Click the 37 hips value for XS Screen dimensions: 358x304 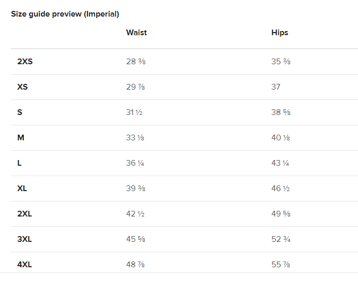(276, 87)
